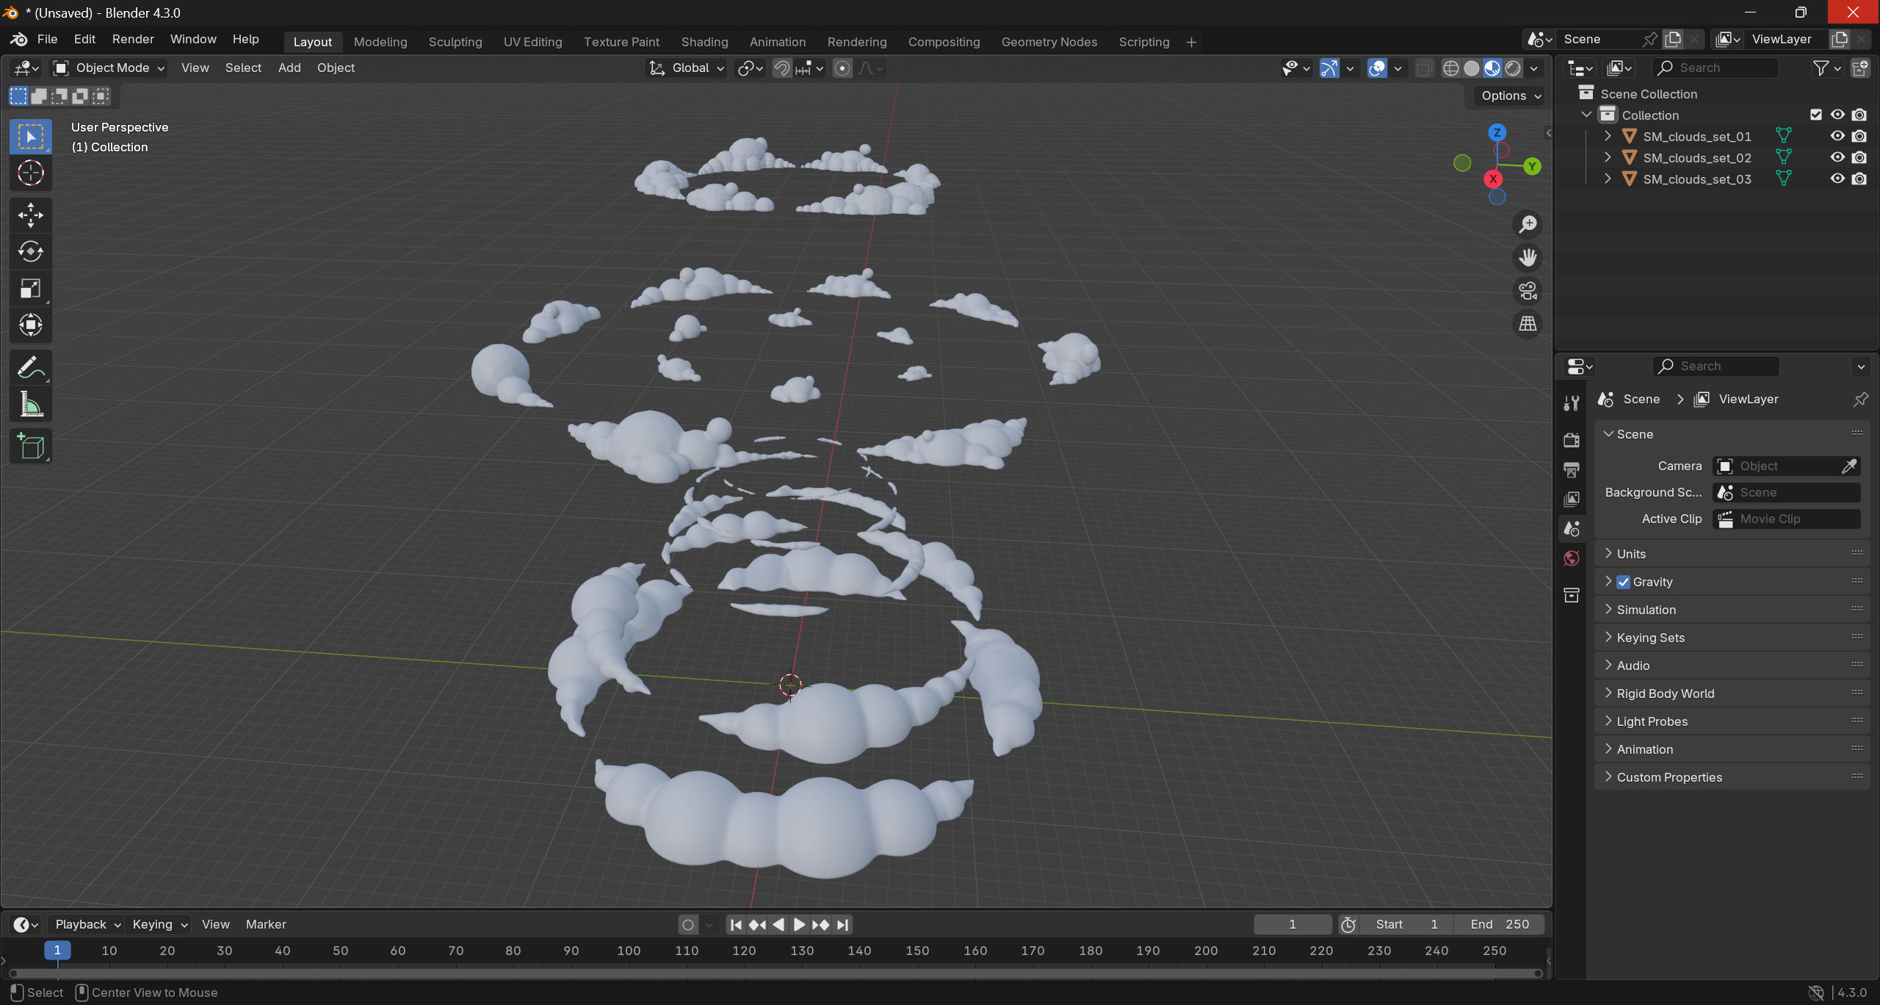Hide SM_clouds_set_01 in viewport
Screen dimensions: 1880x1005
point(1837,136)
